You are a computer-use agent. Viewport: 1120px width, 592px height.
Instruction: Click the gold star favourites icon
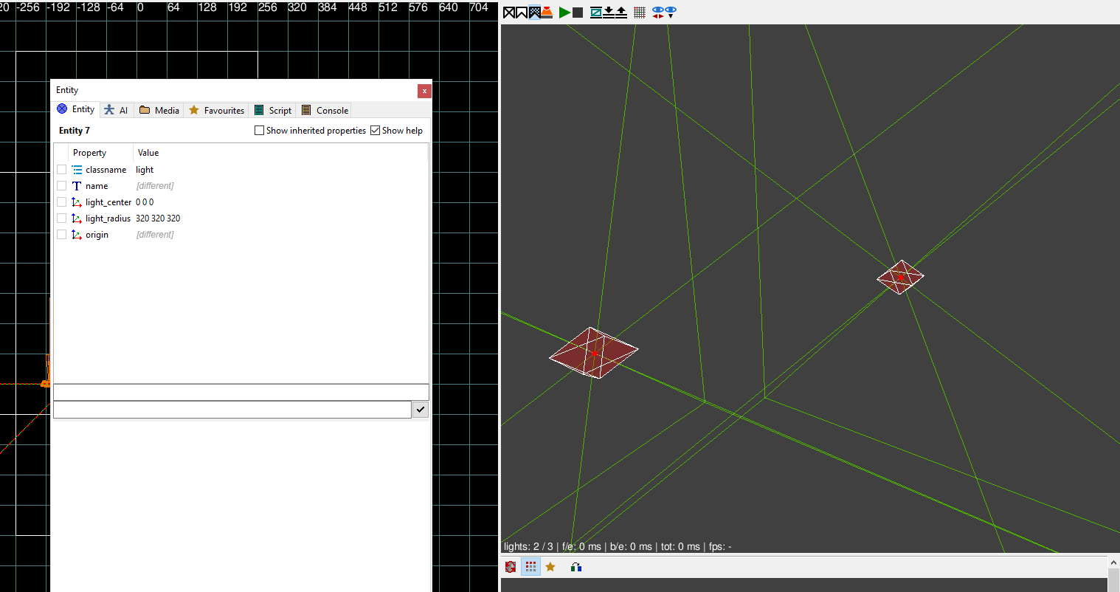point(550,567)
